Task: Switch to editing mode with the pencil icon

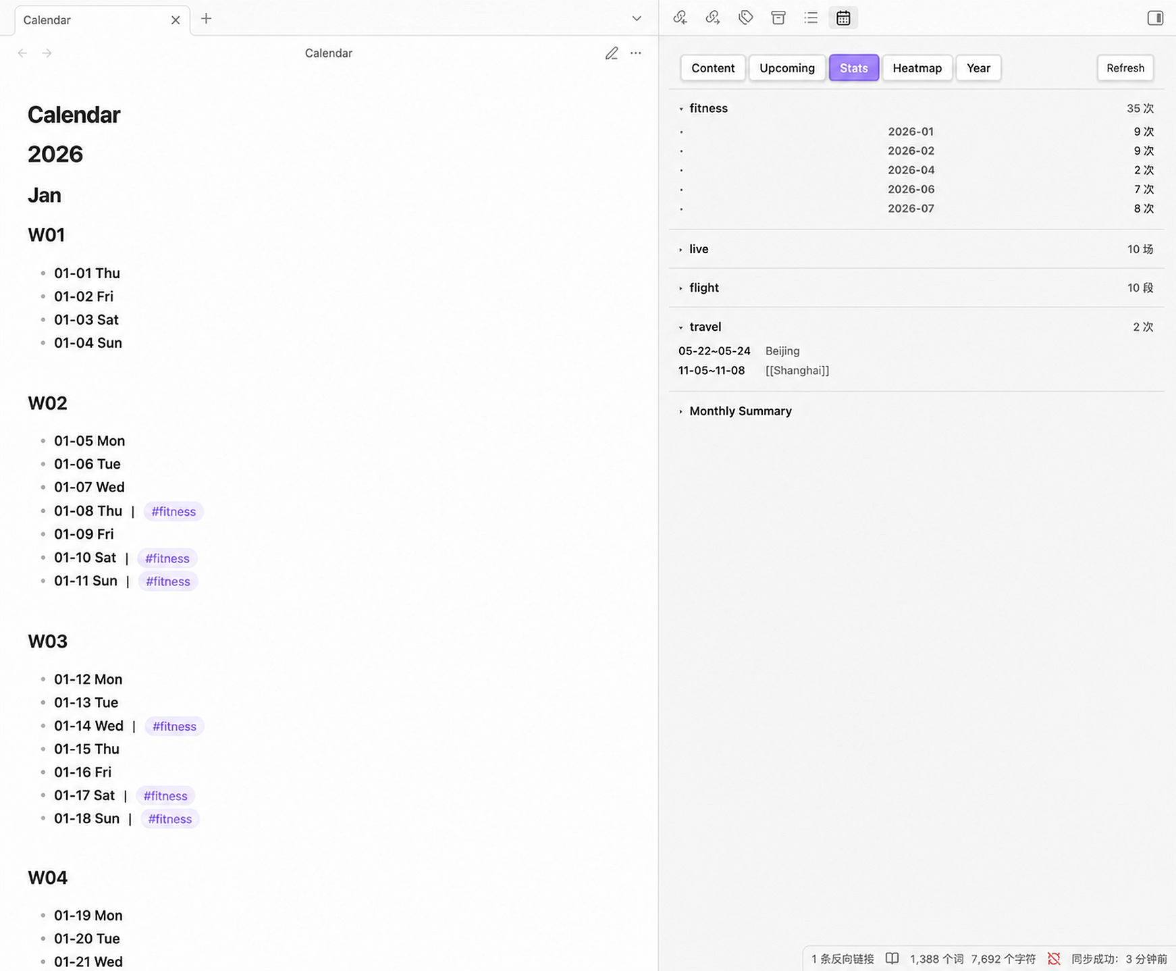Action: click(x=612, y=53)
